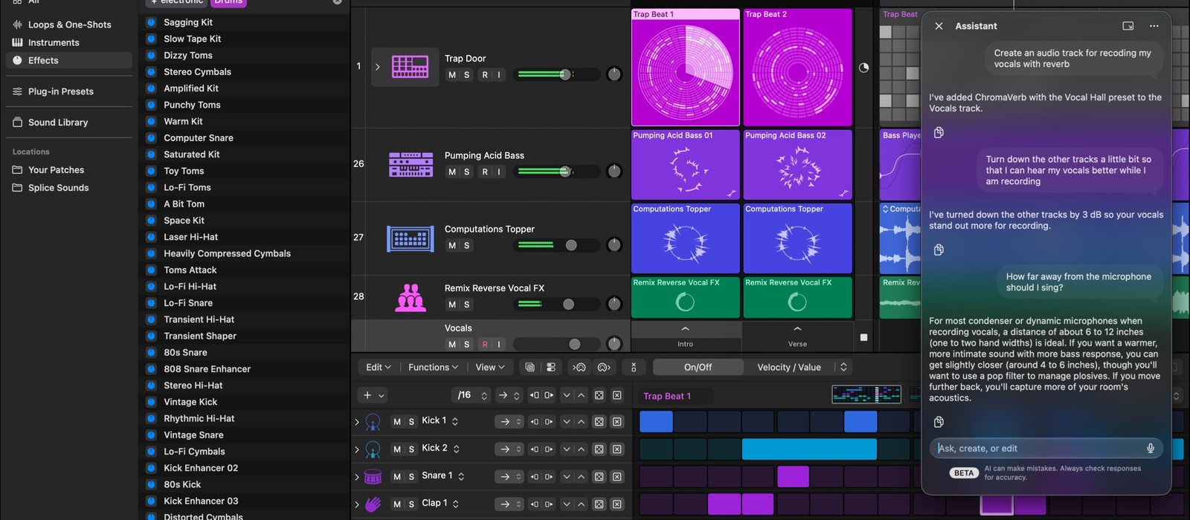Viewport: 1190px width, 520px height.
Task: Open the sequencer View dropdown
Action: 490,367
